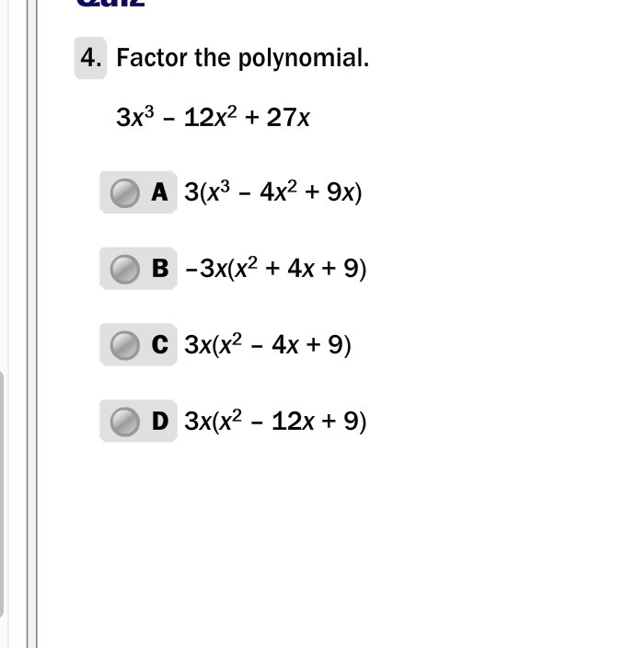
Task: Mark the radio button for answer D
Action: (125, 422)
